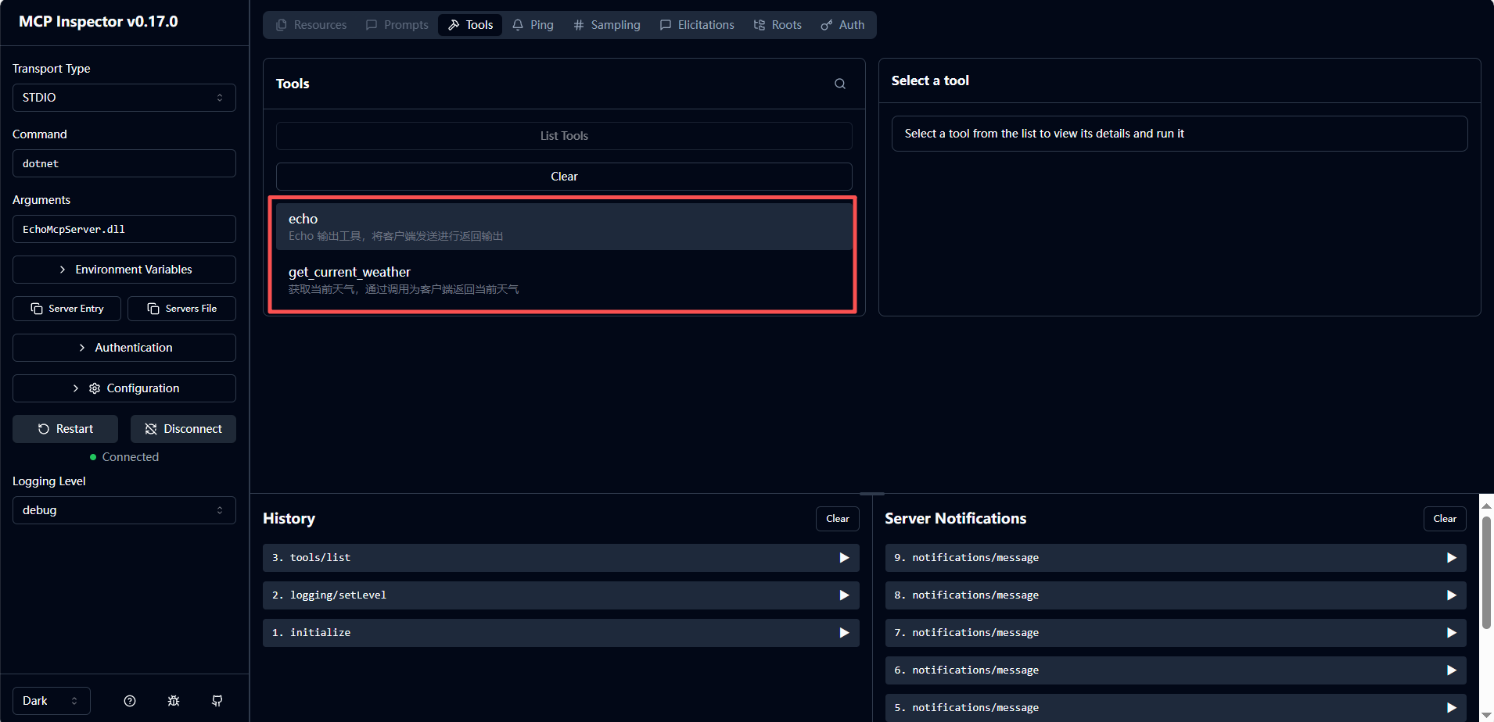
Task: Open the Roots tab
Action: [778, 25]
